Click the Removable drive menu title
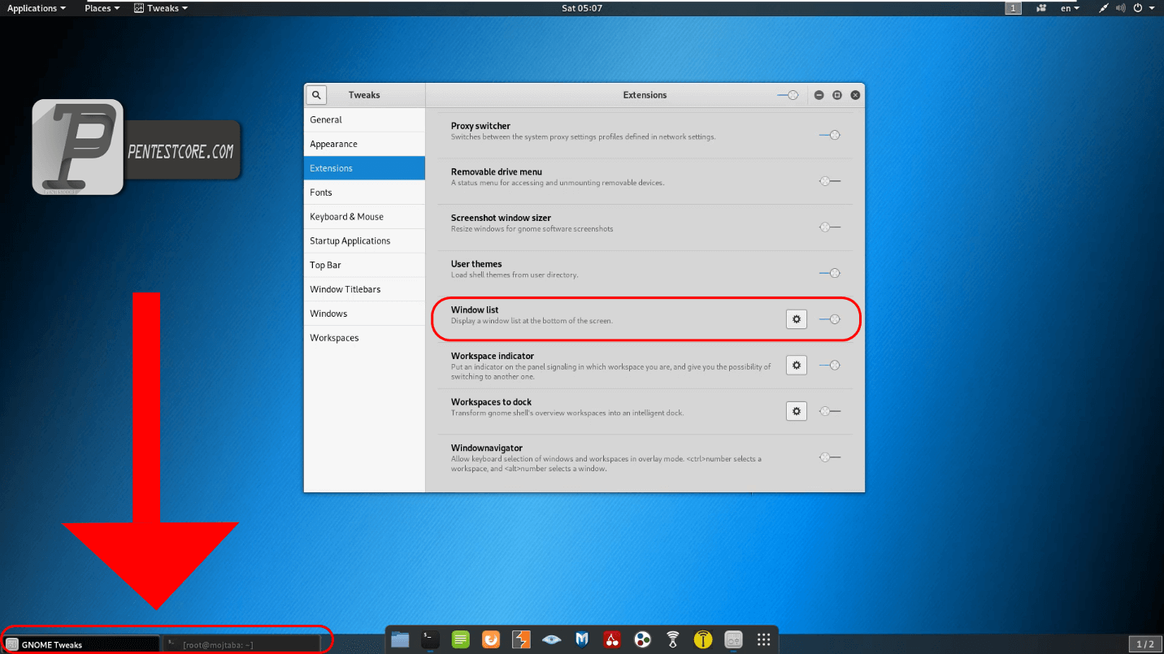The height and width of the screenshot is (654, 1164). (496, 172)
